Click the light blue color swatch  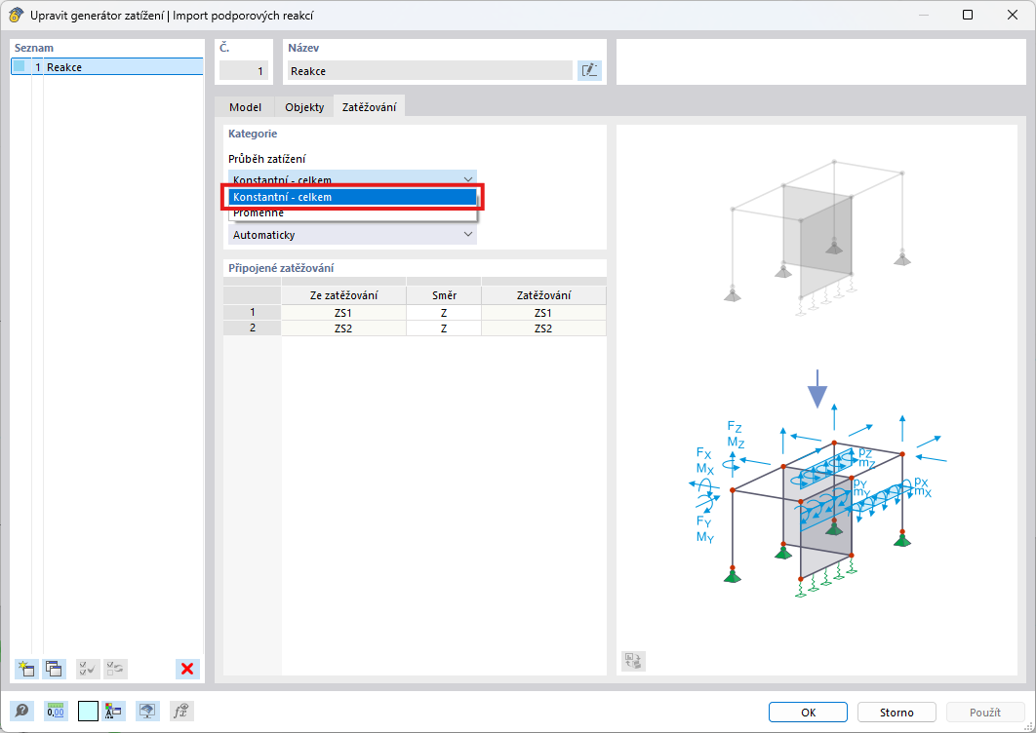click(x=88, y=712)
